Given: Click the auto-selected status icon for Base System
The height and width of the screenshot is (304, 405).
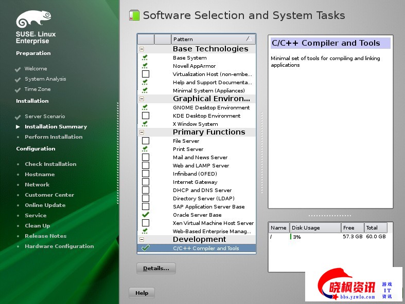Looking at the screenshot, I should tap(146, 58).
